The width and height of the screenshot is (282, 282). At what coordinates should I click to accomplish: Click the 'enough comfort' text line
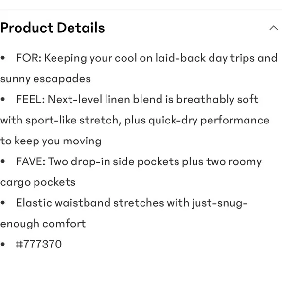[43, 224]
